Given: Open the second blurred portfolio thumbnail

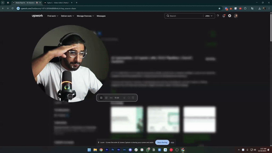Looking at the screenshot, I should [x=163, y=120].
